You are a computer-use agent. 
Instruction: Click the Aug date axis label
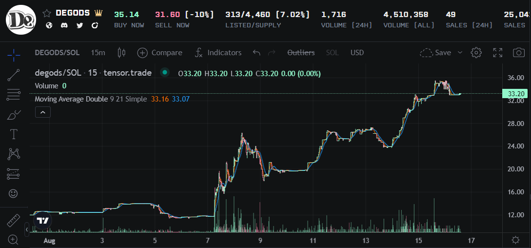click(49, 241)
